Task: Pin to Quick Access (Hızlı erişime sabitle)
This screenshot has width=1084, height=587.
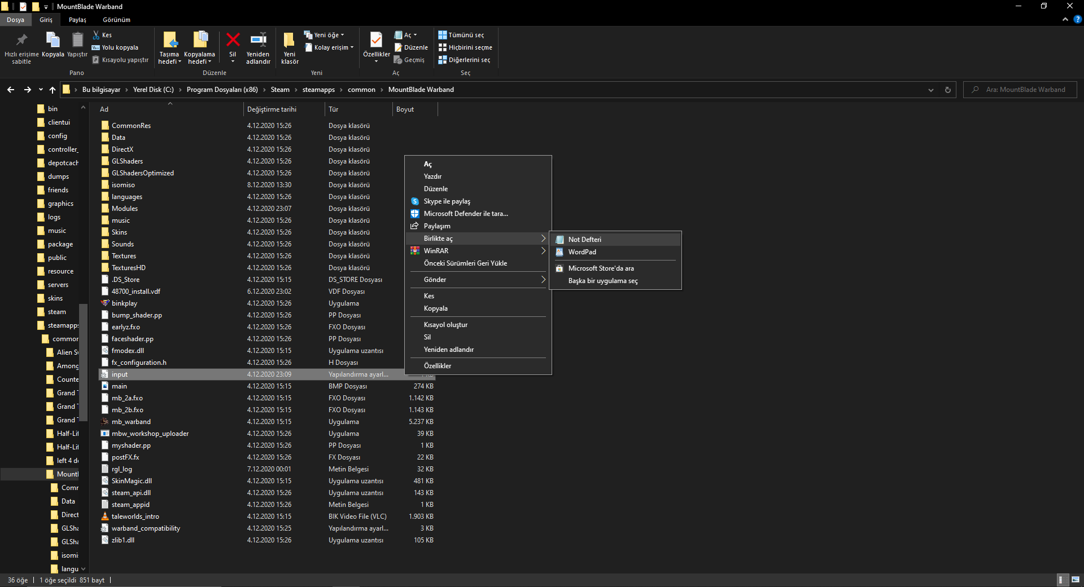Action: [21, 47]
